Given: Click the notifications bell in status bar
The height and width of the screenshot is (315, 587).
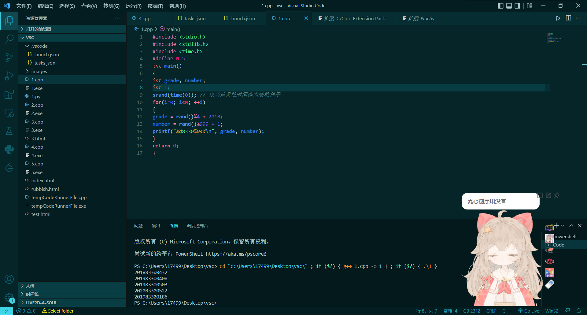Looking at the screenshot, I should tap(578, 311).
